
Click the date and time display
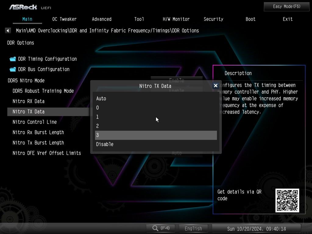pos(257,229)
